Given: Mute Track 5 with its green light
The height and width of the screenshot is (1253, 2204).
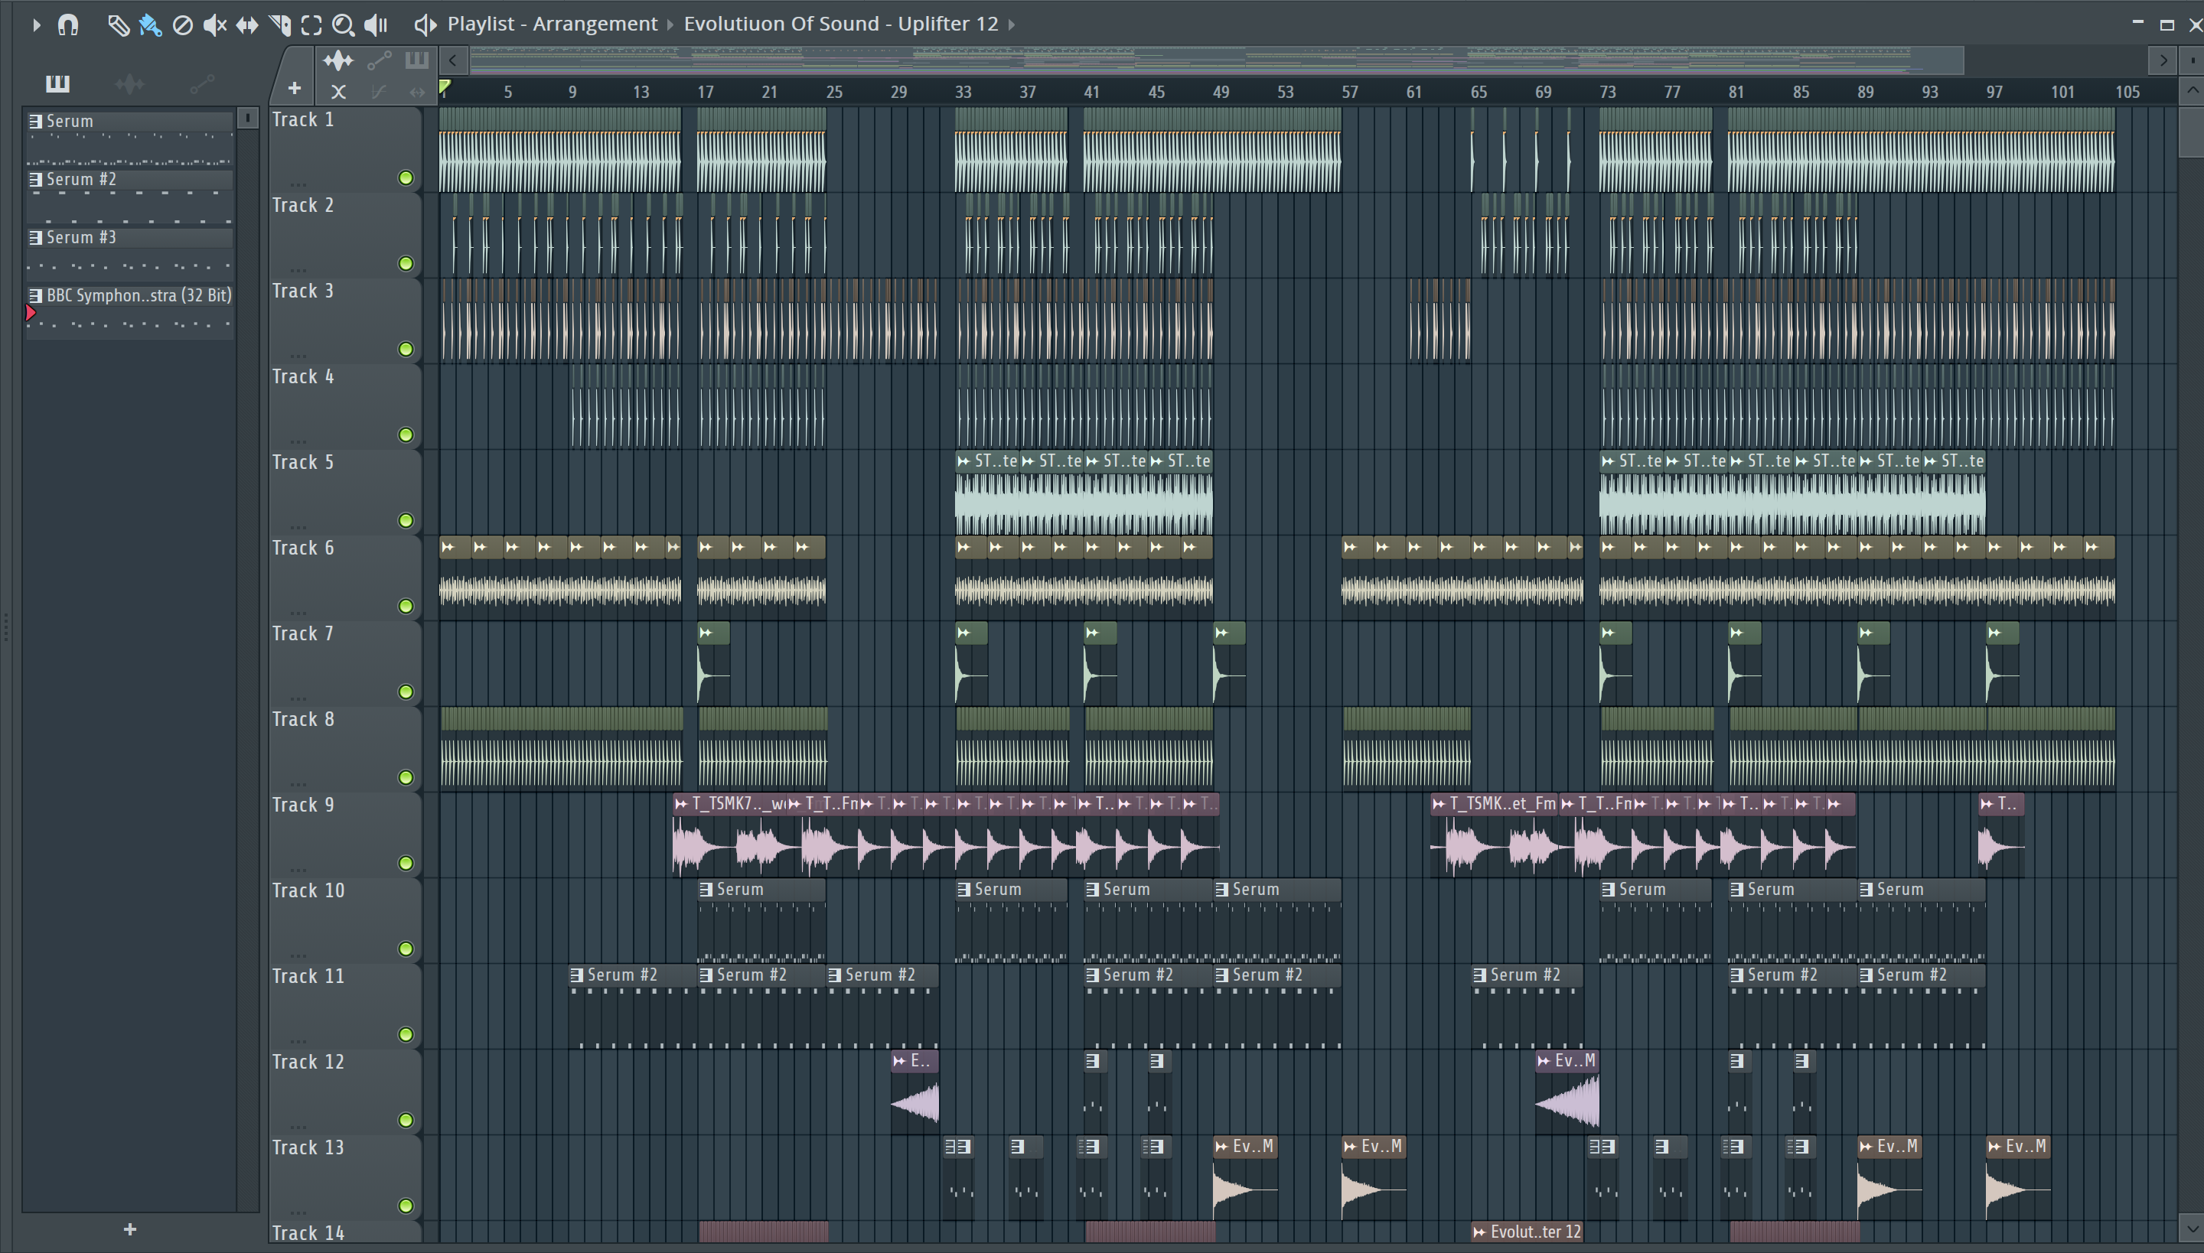Looking at the screenshot, I should click(x=406, y=521).
